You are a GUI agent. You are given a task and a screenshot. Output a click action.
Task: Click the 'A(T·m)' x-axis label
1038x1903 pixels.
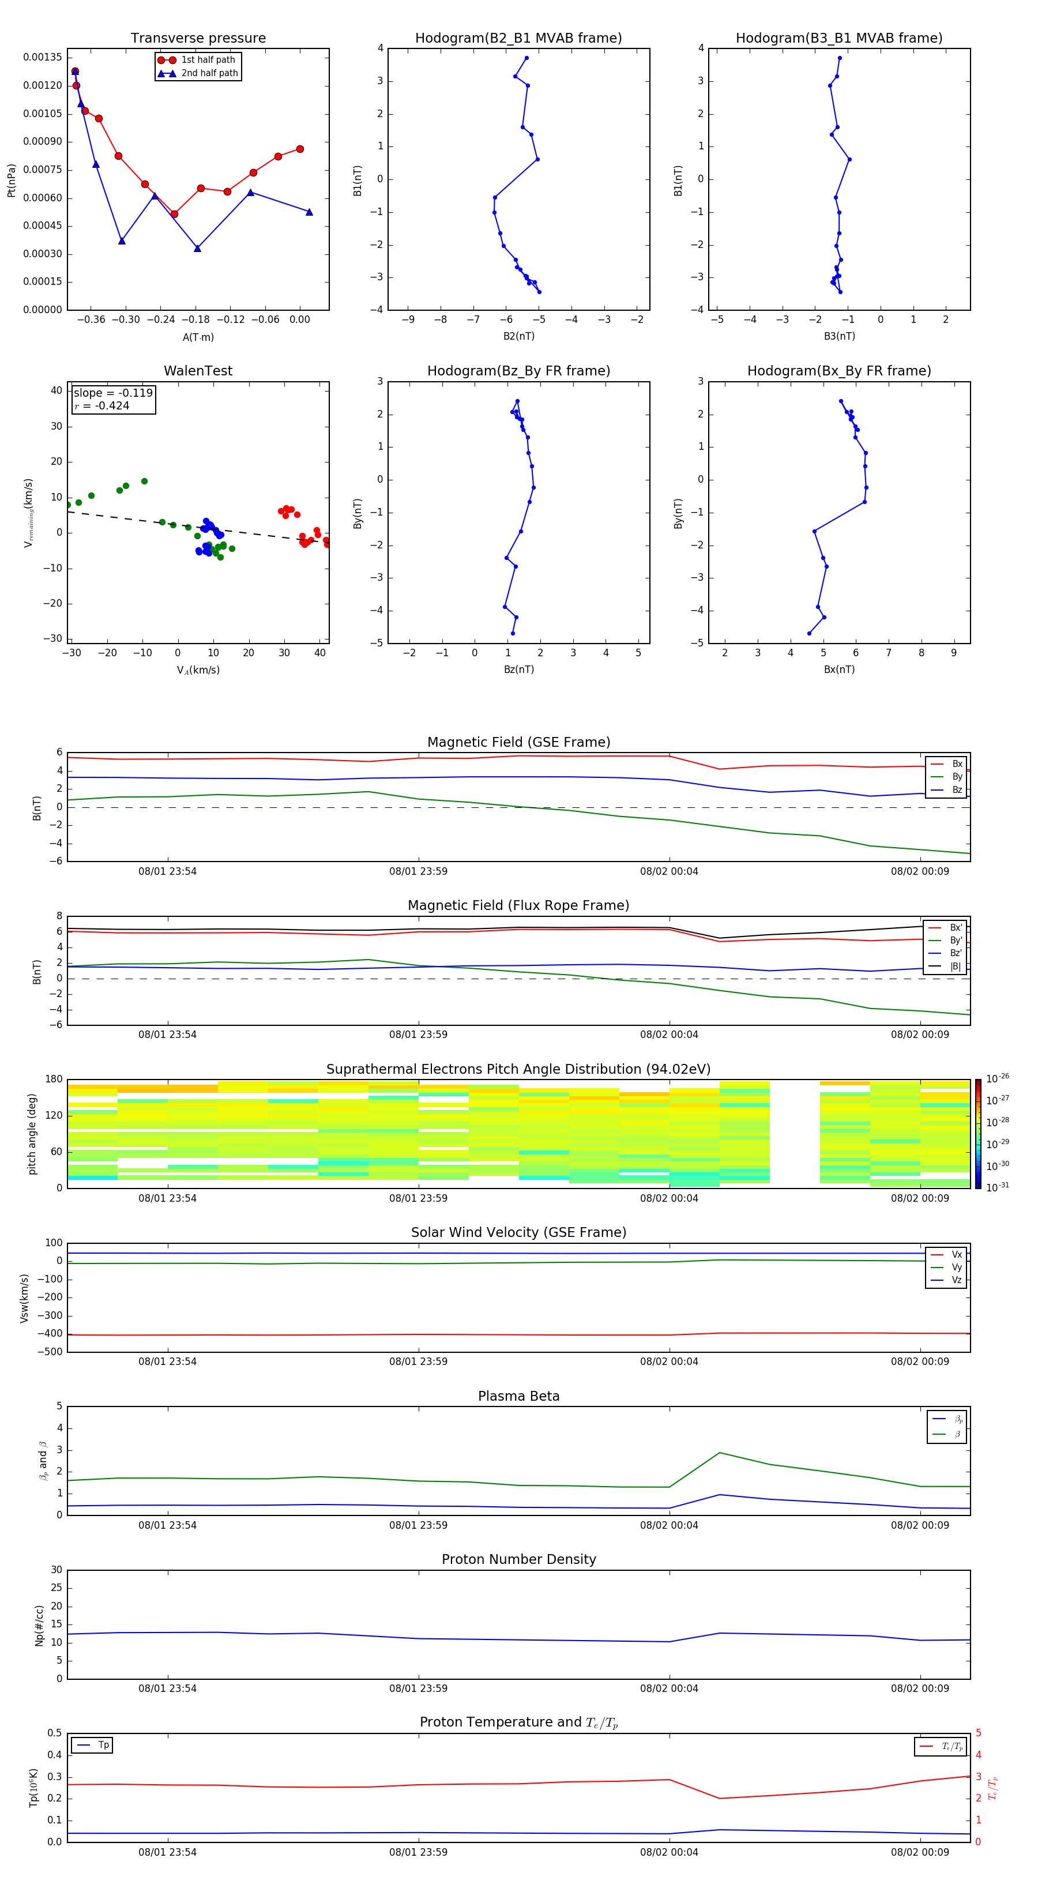(x=198, y=337)
